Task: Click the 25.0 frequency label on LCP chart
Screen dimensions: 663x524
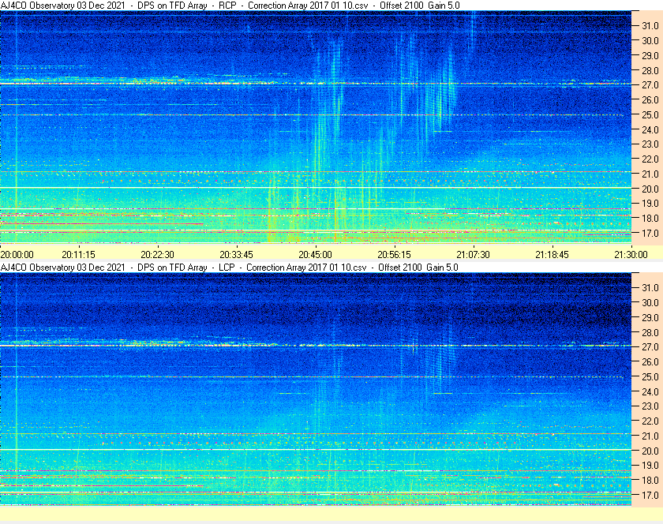Action: [x=650, y=377]
